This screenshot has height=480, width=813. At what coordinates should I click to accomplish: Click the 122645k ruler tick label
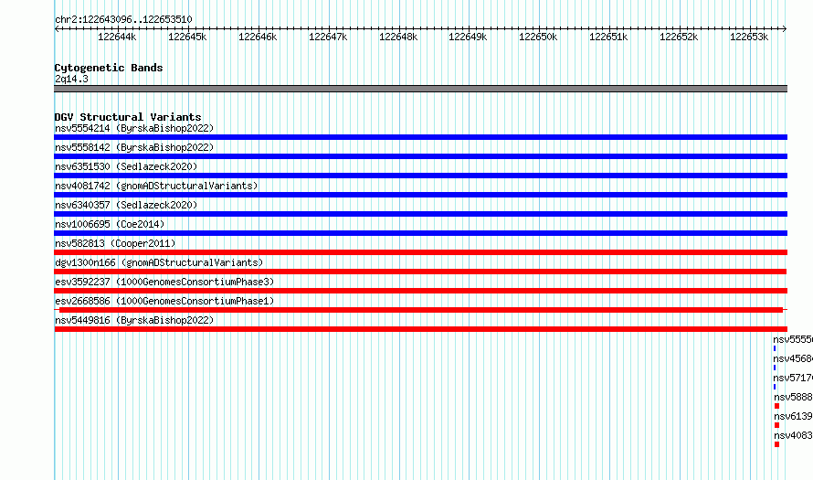click(187, 37)
